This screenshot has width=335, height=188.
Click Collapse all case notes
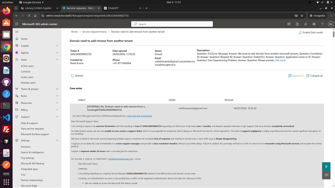pos(314,76)
